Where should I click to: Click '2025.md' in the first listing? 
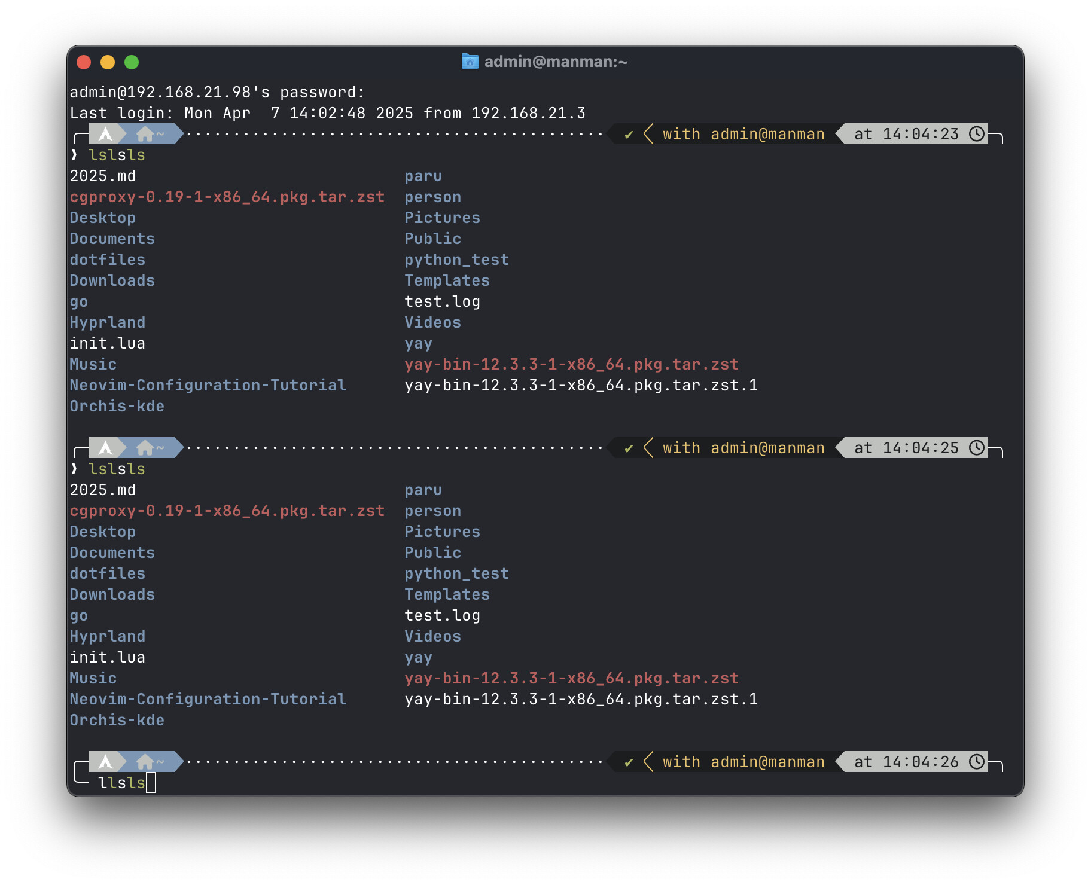coord(103,176)
